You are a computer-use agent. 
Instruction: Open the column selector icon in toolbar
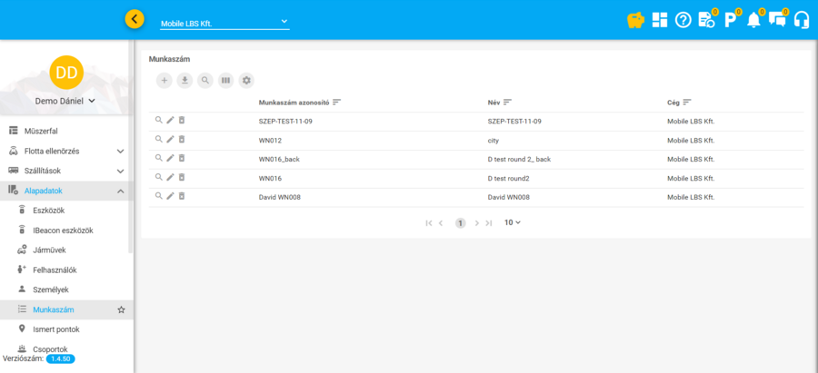pos(225,81)
